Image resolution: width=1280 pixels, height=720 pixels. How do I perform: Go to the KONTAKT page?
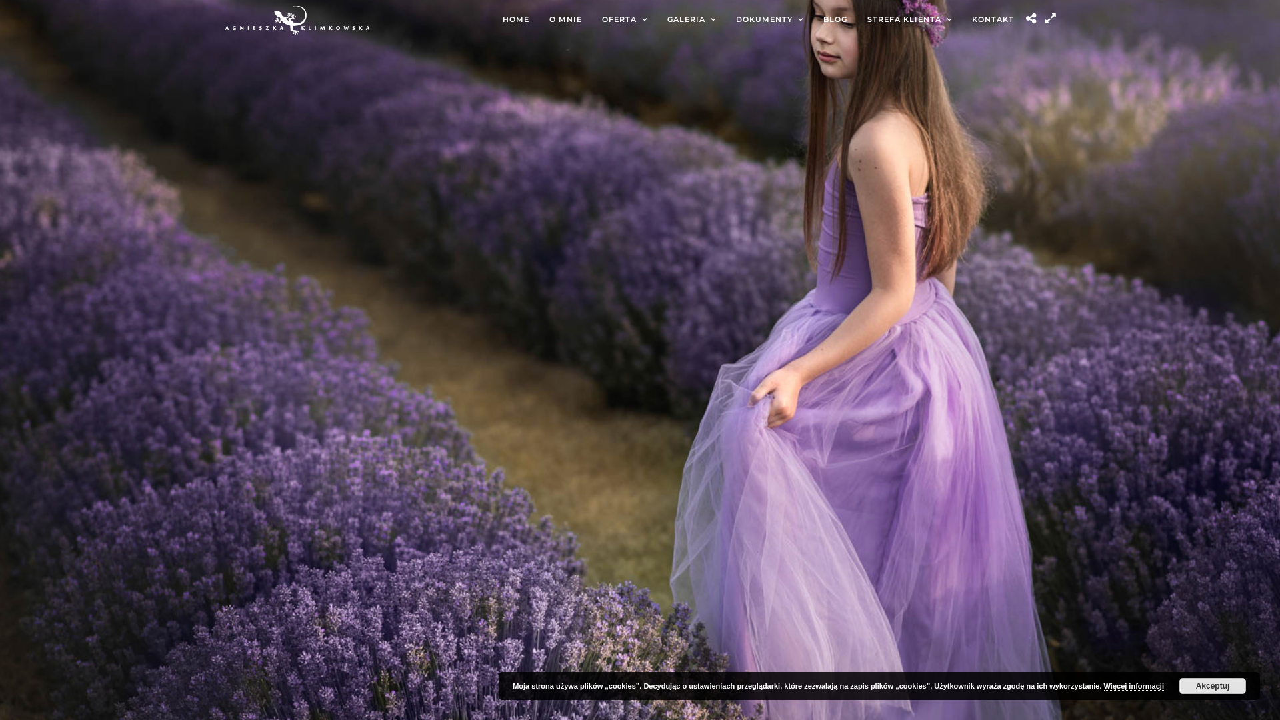(993, 19)
